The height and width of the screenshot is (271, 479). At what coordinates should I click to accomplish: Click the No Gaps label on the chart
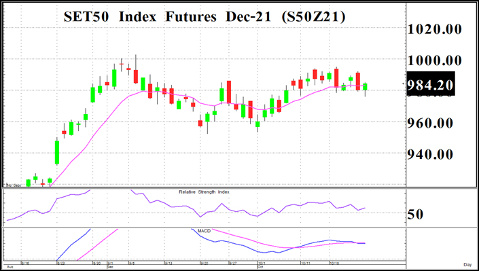[x=14, y=185]
